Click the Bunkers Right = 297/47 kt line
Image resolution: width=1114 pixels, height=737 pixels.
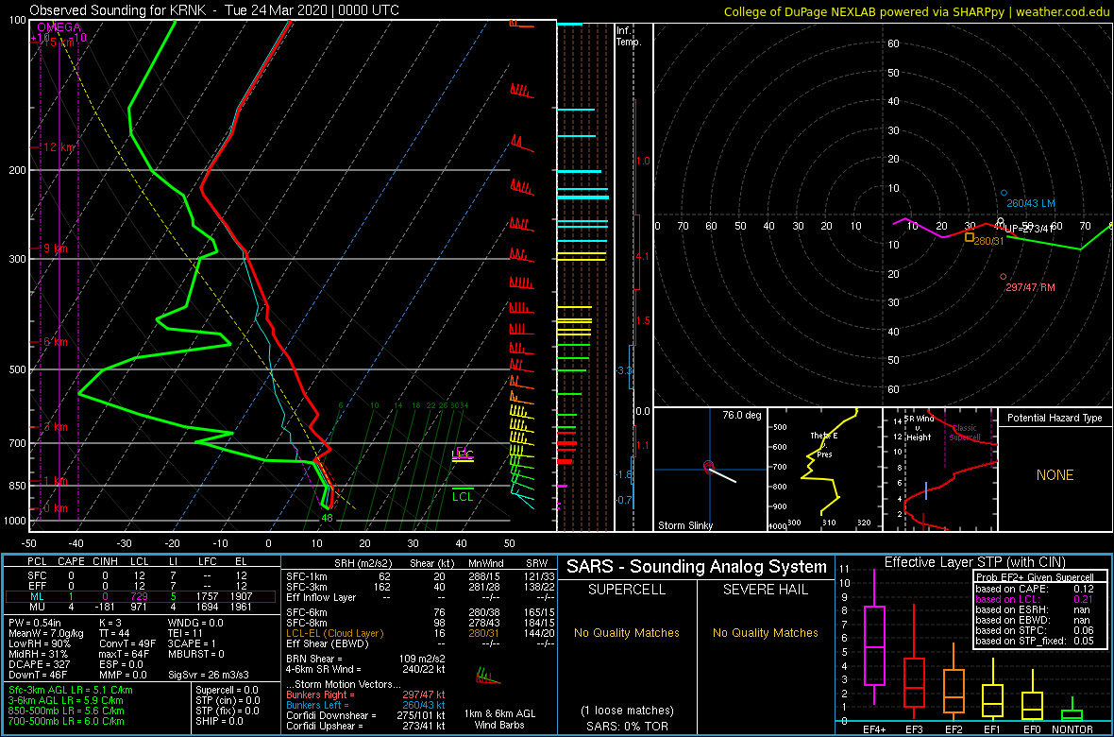(x=365, y=695)
